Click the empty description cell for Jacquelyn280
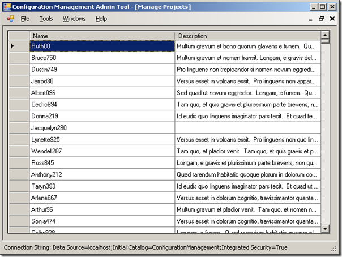The image size is (342, 257). pyautogui.click(x=248, y=128)
